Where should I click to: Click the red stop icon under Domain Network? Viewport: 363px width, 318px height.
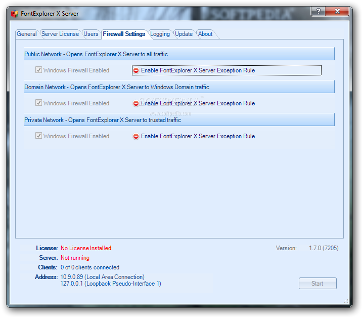click(136, 103)
